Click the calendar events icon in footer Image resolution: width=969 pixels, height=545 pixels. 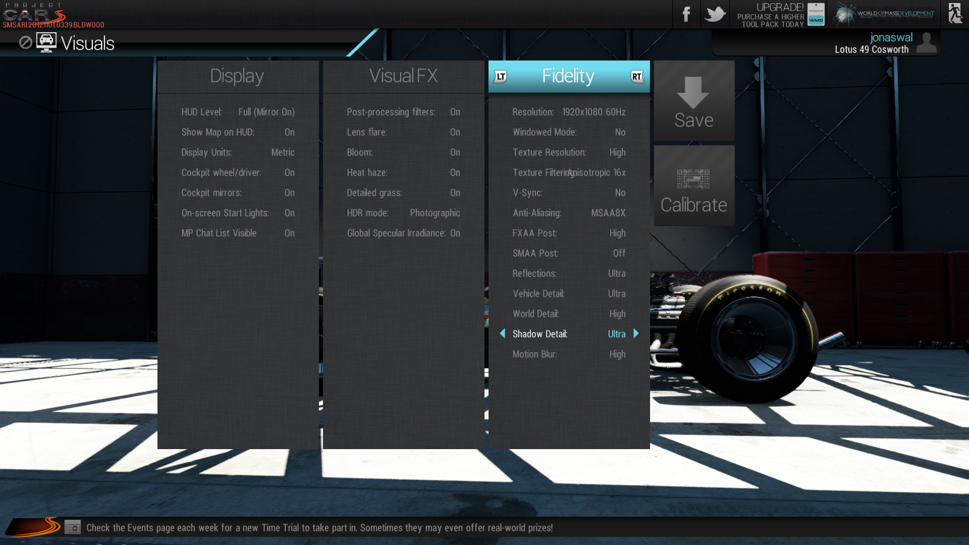pyautogui.click(x=73, y=528)
